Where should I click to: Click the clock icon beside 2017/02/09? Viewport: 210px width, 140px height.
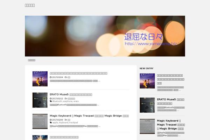coord(51,120)
